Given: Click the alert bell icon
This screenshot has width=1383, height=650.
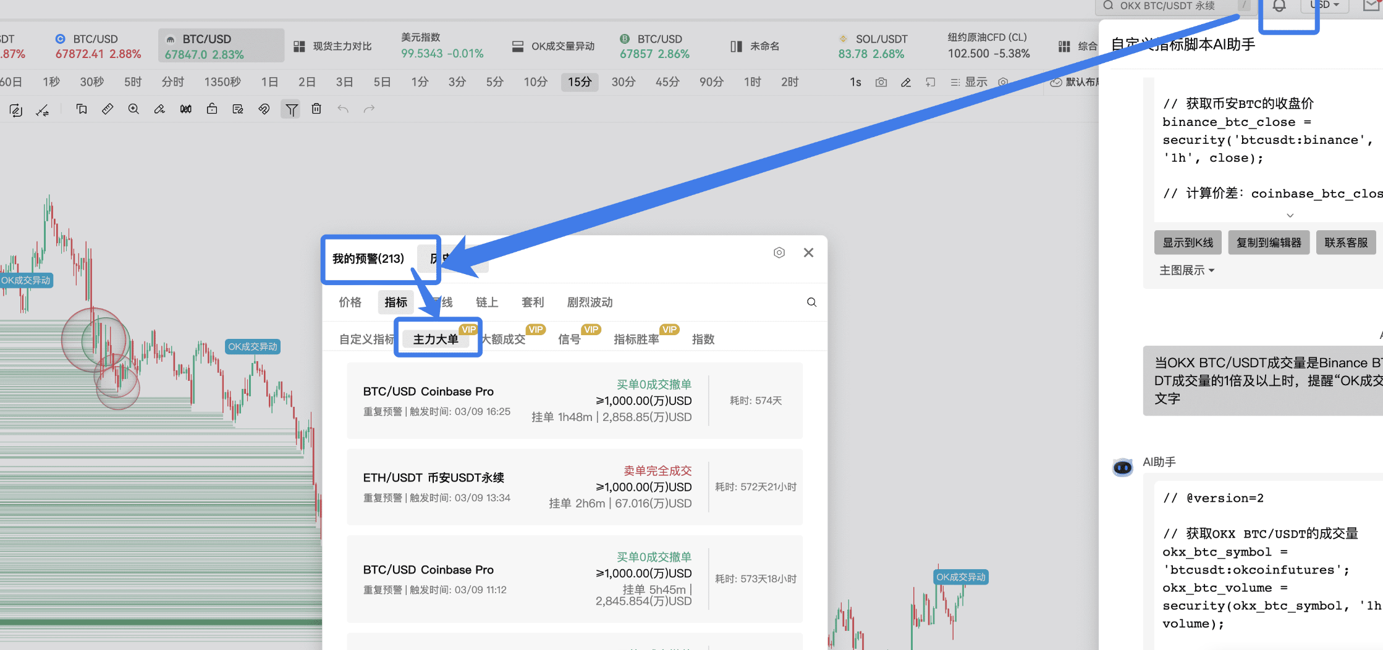Looking at the screenshot, I should tap(1279, 6).
